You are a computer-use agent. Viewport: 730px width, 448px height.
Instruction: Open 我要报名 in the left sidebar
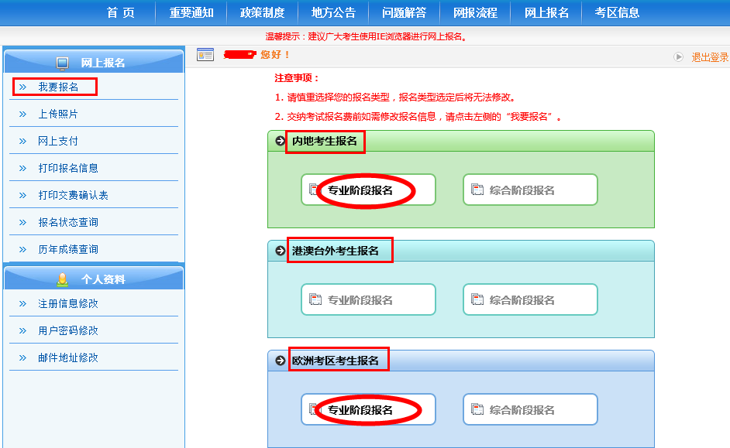(x=58, y=87)
